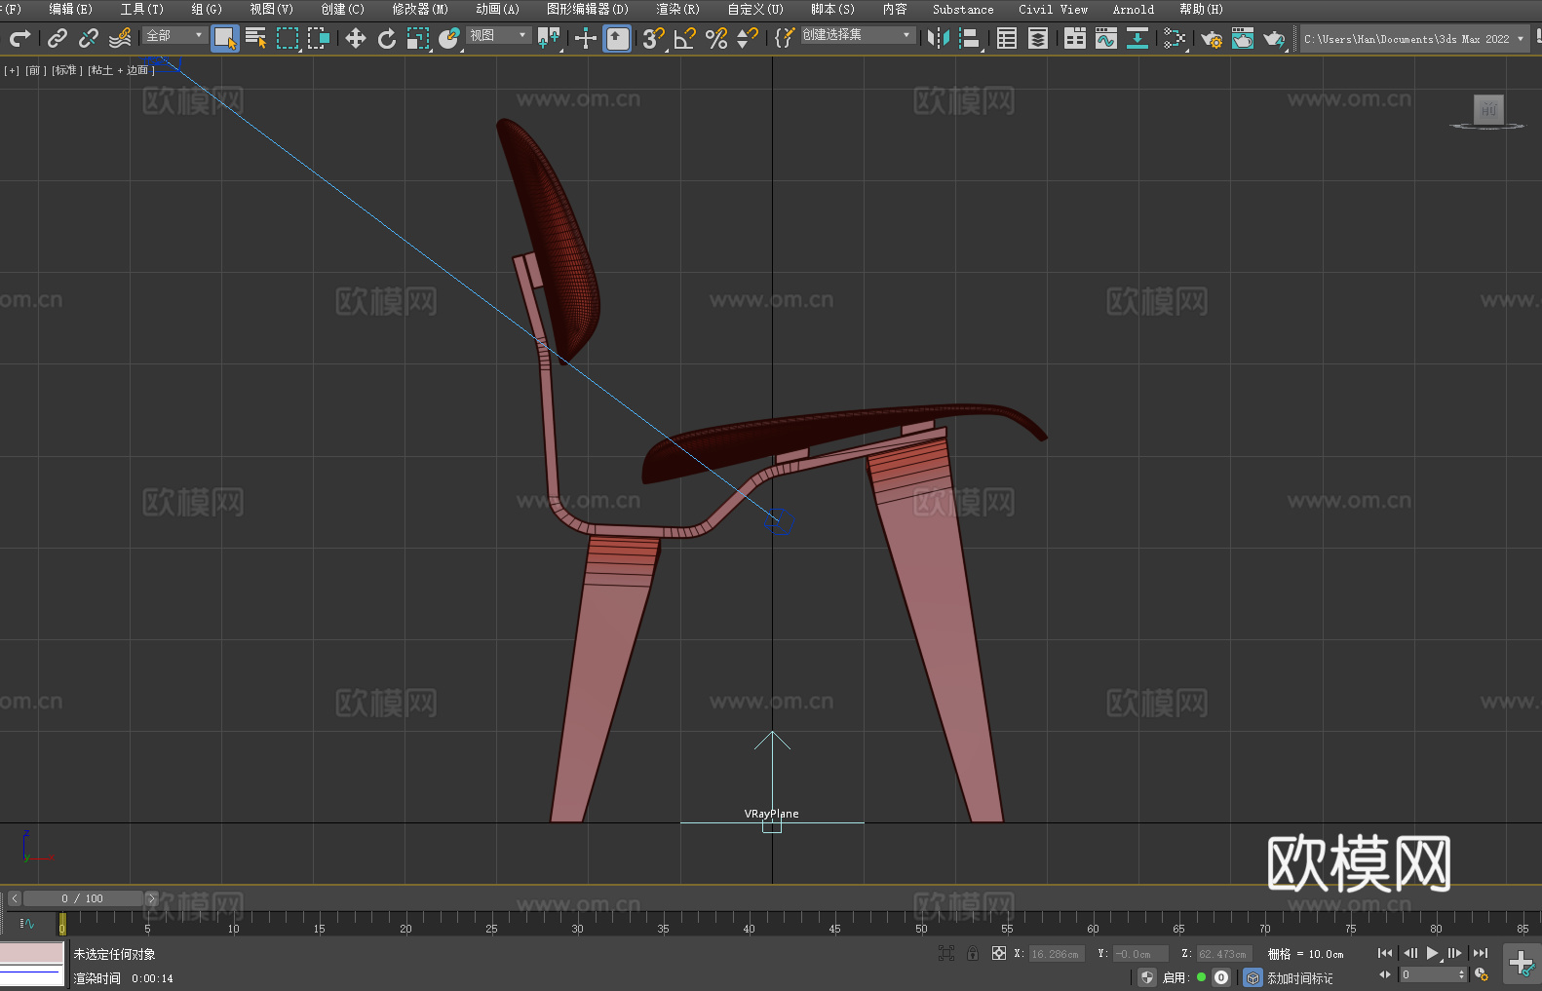This screenshot has height=991, width=1542.
Task: Toggle Isolate Selection icon
Action: tap(945, 953)
